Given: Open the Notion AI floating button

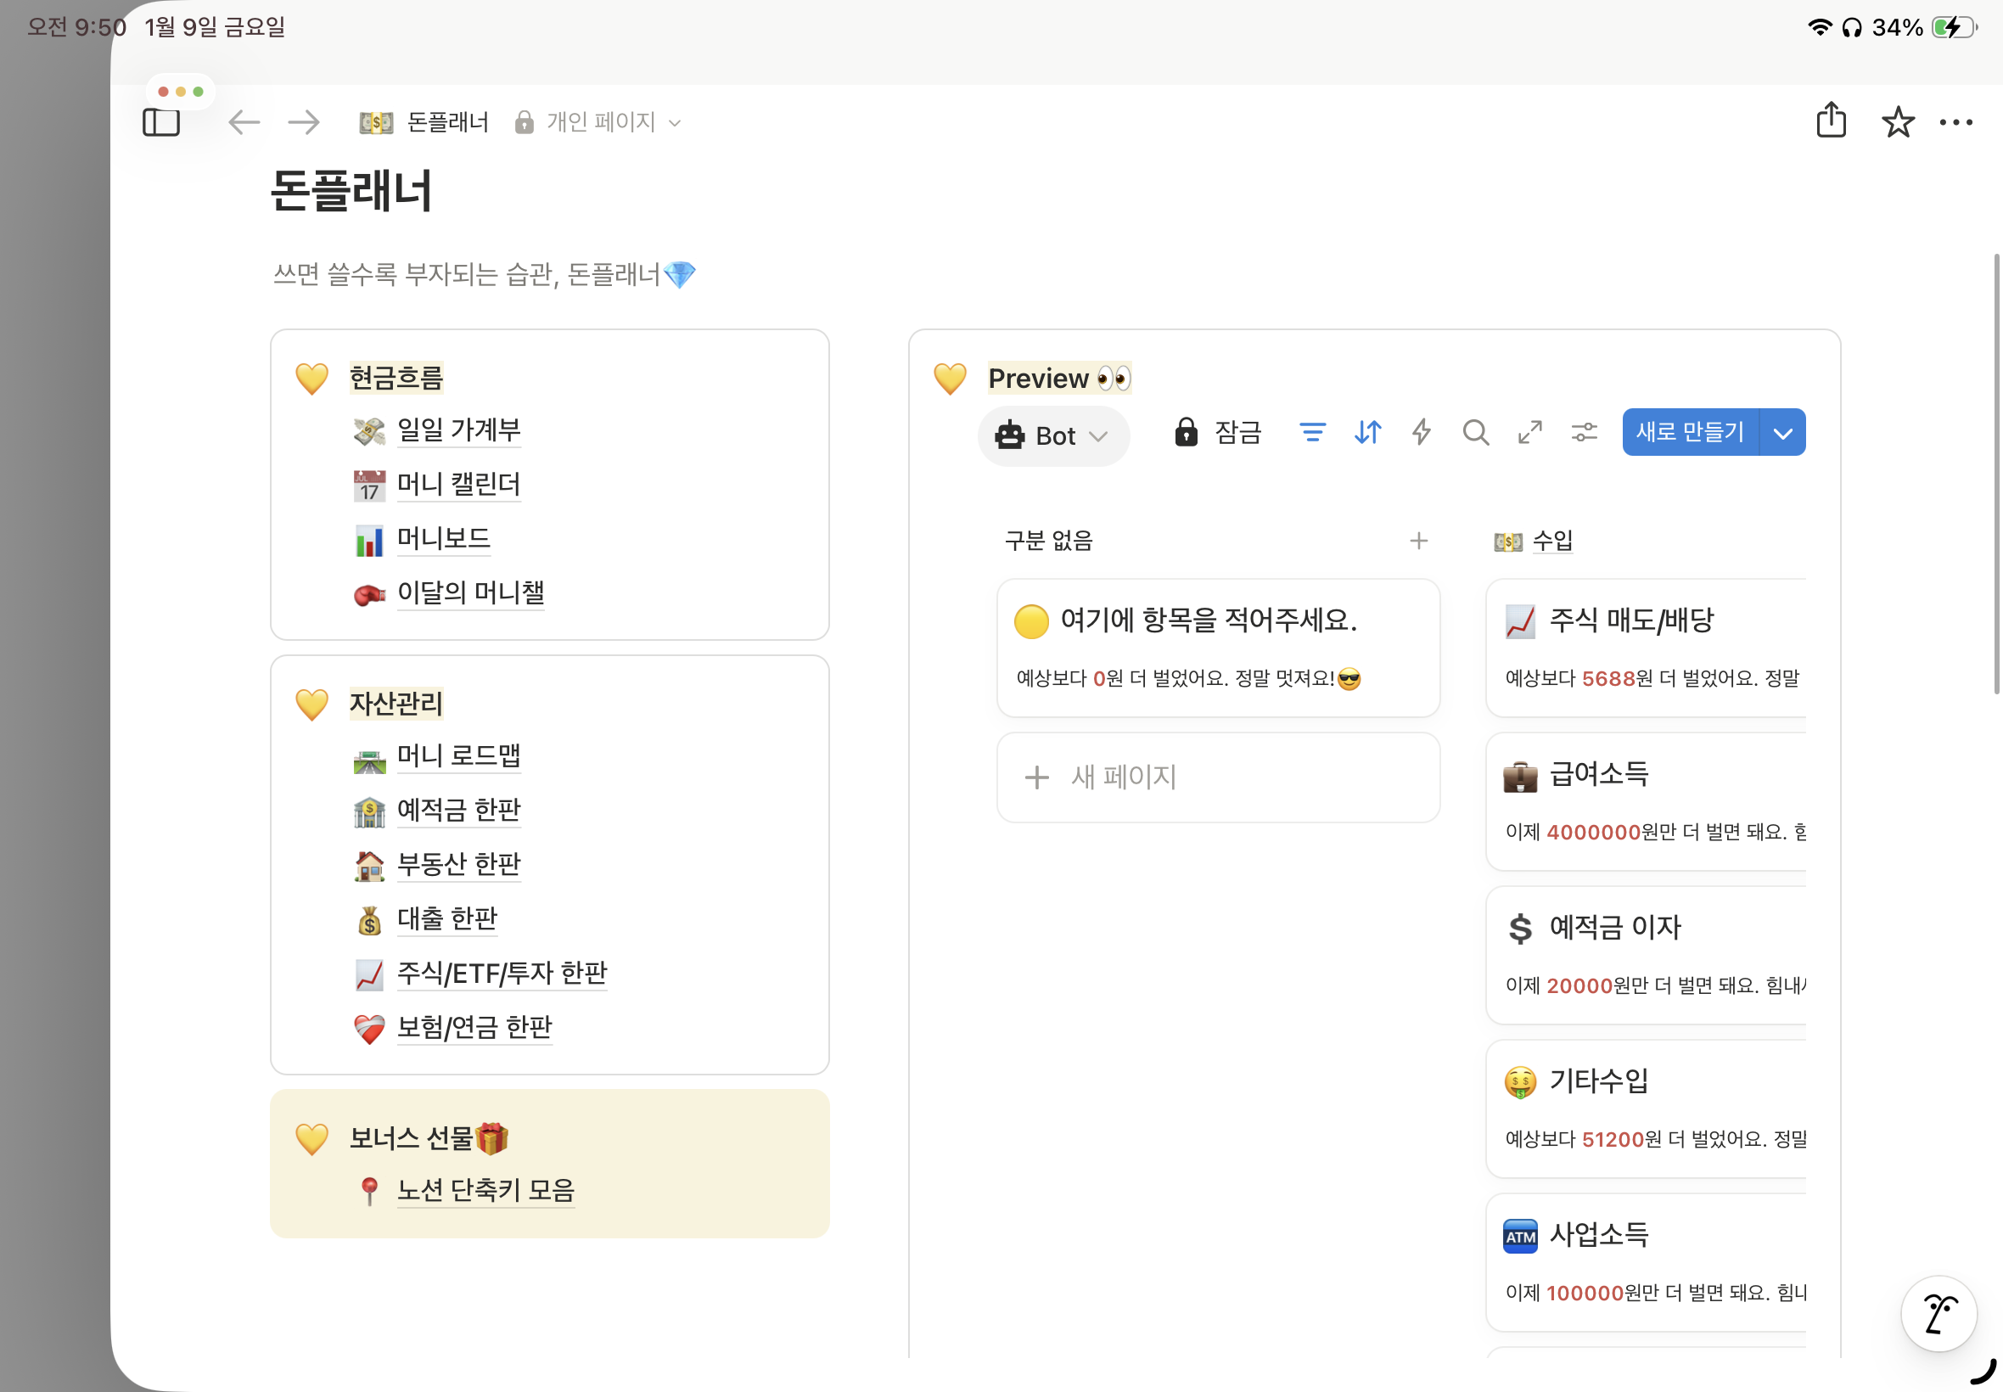Looking at the screenshot, I should (1938, 1314).
